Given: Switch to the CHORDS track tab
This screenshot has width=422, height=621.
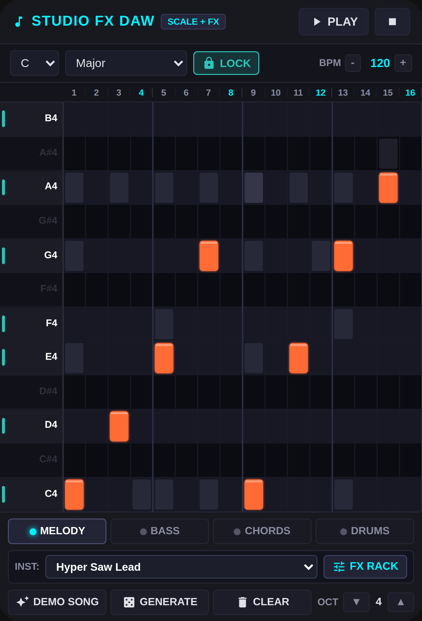Looking at the screenshot, I should coord(262,531).
